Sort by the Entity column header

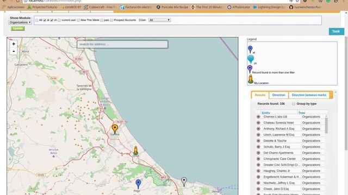(x=266, y=113)
